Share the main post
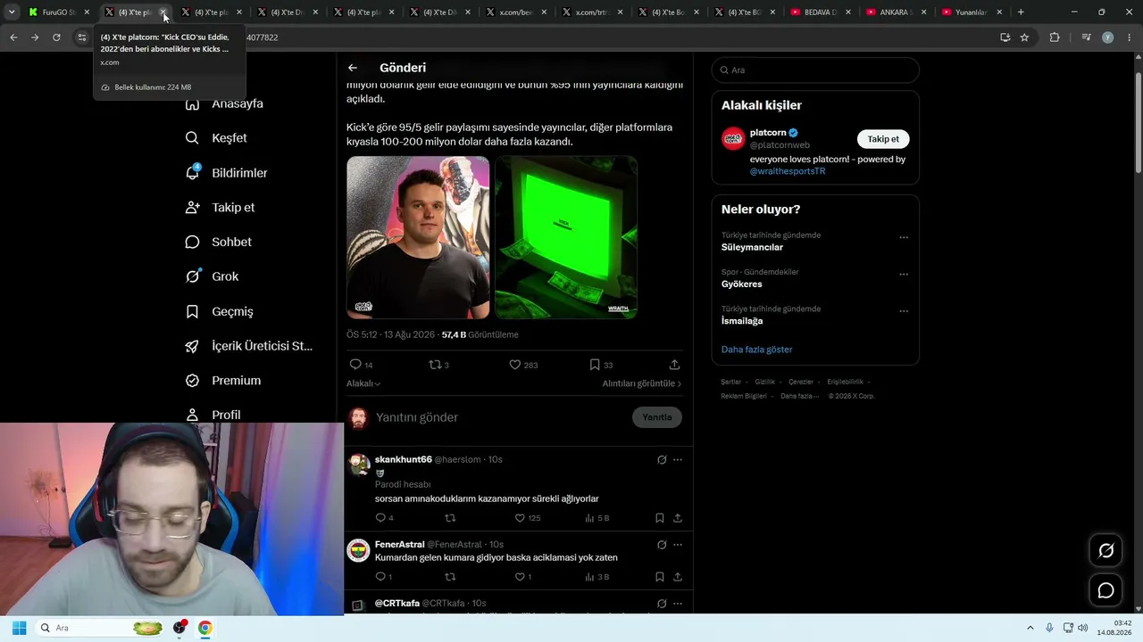 click(674, 365)
